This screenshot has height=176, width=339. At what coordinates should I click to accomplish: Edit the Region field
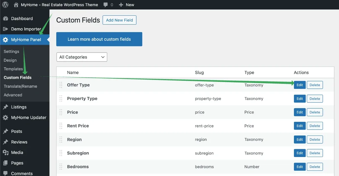pos(300,139)
